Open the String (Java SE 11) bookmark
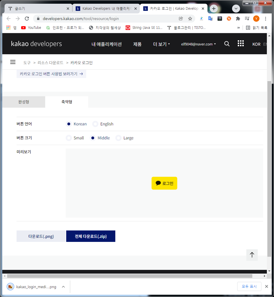 click(x=144, y=28)
